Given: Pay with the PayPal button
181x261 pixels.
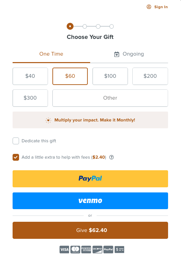Looking at the screenshot, I should click(90, 178).
